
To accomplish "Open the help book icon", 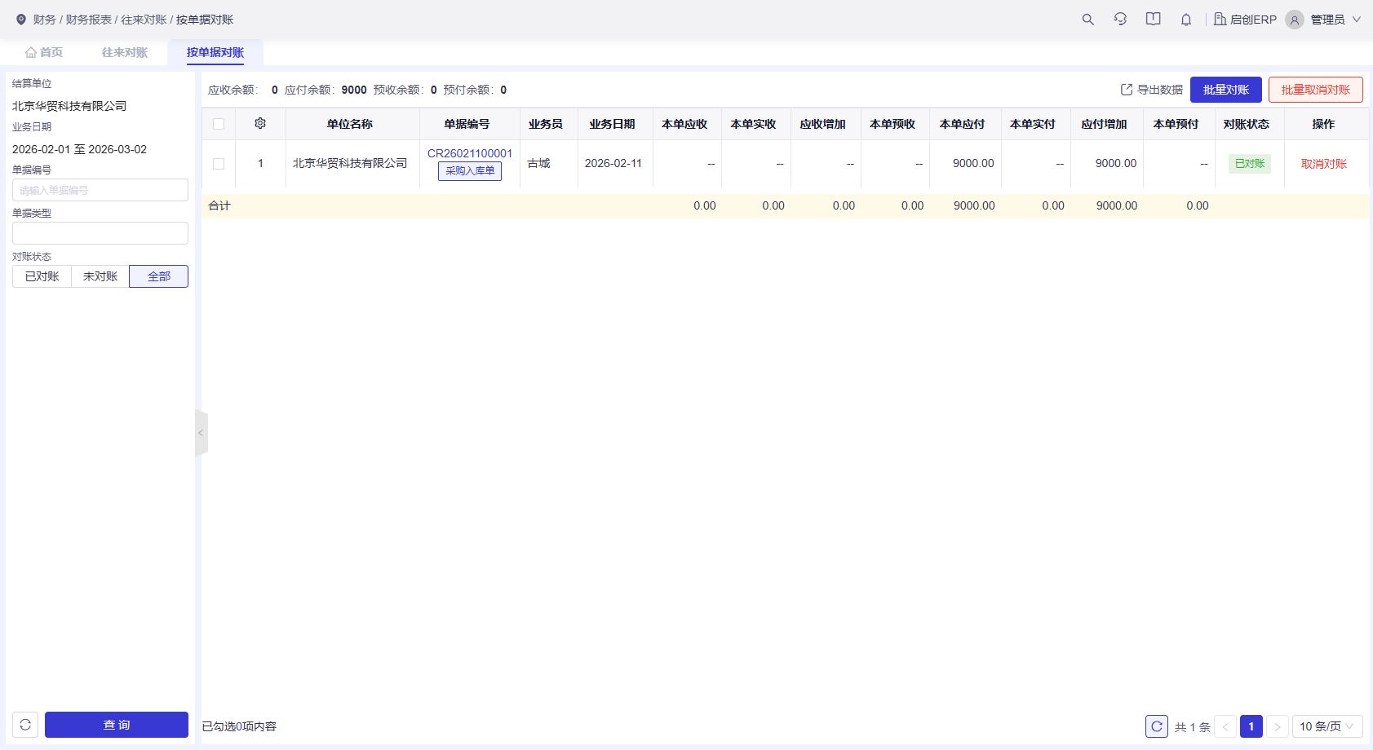I will pyautogui.click(x=1153, y=20).
